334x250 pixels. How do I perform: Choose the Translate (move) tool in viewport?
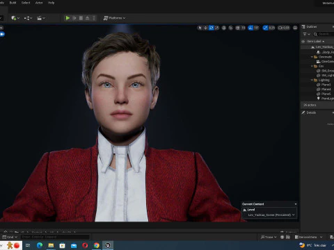pos(205,28)
